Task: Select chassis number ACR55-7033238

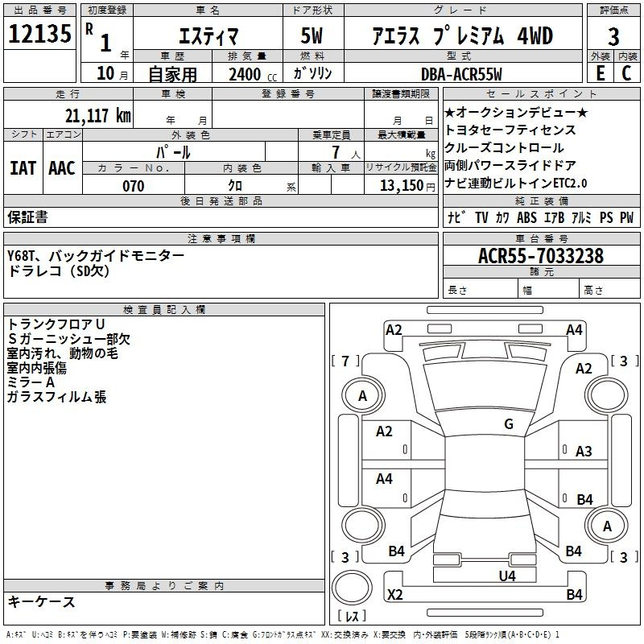Action: 541,256
